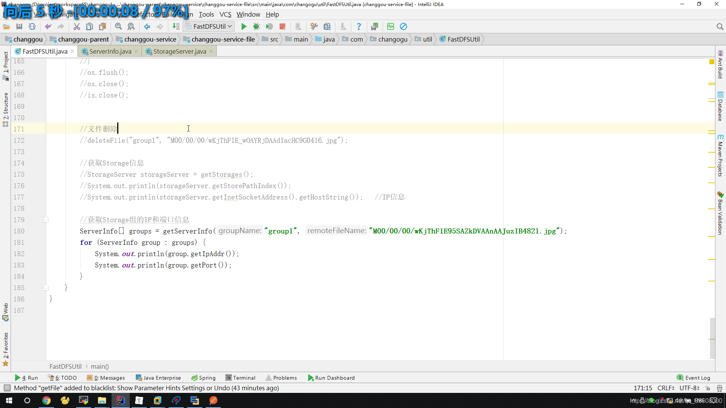The image size is (726, 408).
Task: Close the FastDFSUtil.java tab
Action: 73,51
